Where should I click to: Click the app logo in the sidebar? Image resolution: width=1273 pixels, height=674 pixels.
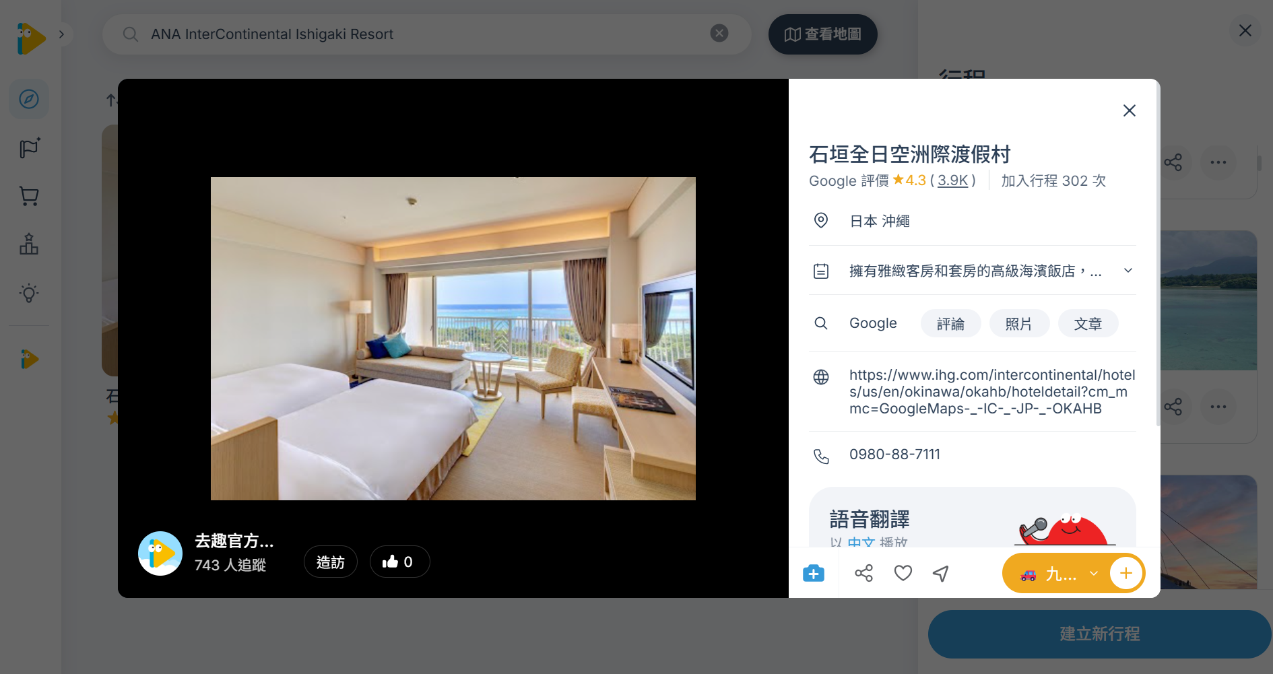point(31,38)
